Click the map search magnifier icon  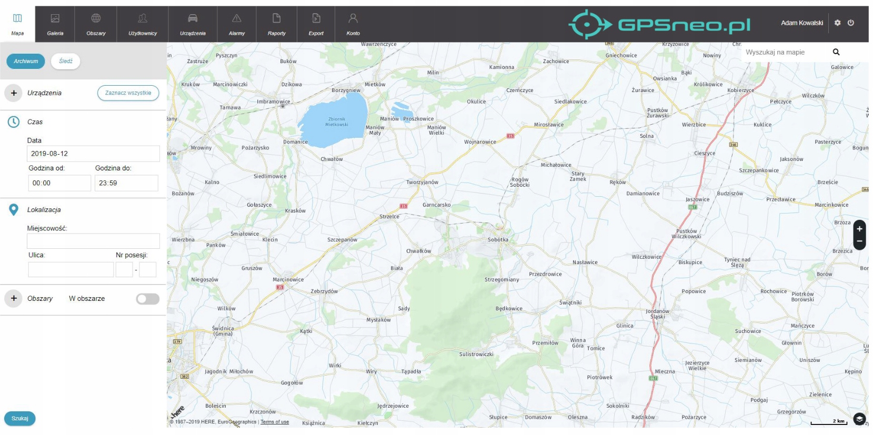[x=836, y=52]
